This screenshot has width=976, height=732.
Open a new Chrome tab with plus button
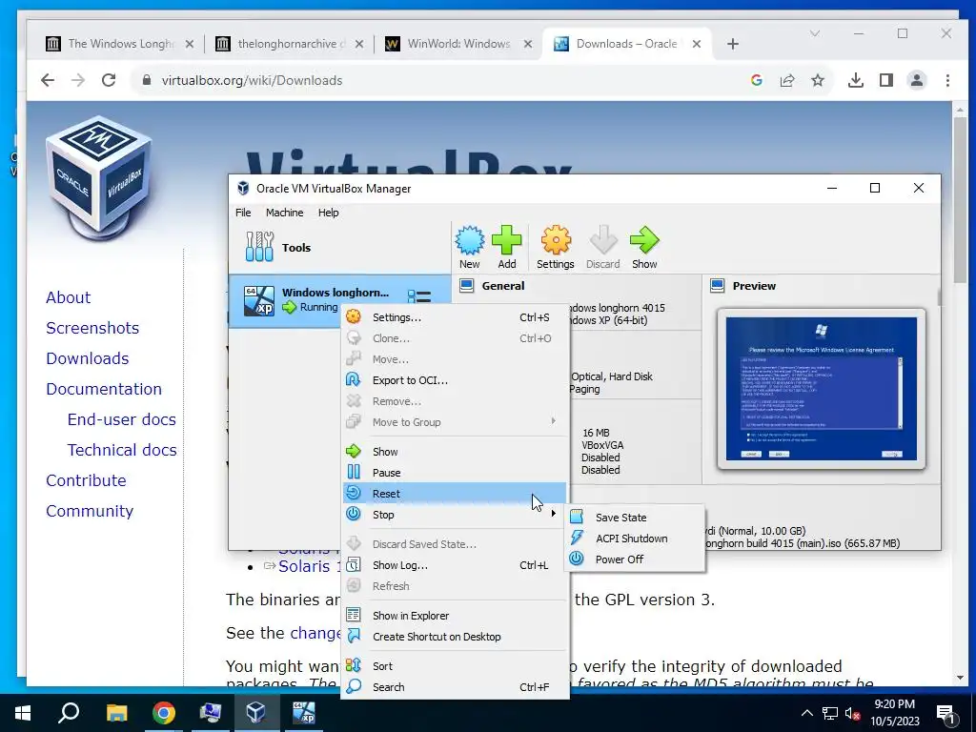[733, 44]
